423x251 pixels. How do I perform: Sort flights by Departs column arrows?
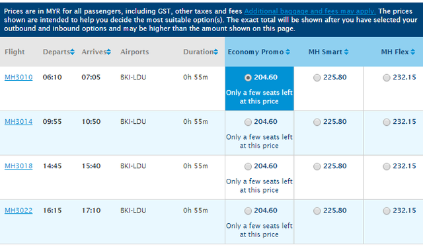[72, 52]
